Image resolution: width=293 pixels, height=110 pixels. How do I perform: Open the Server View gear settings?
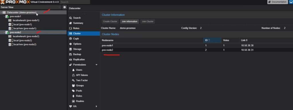64,7
